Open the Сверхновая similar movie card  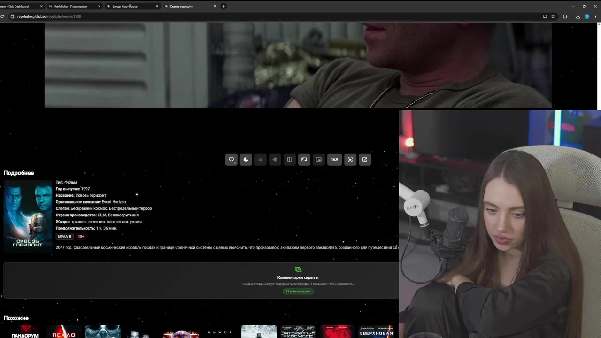376,331
